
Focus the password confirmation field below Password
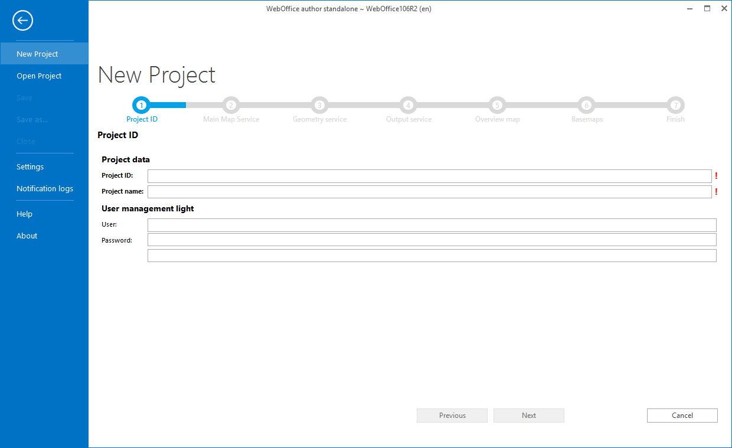pos(432,255)
